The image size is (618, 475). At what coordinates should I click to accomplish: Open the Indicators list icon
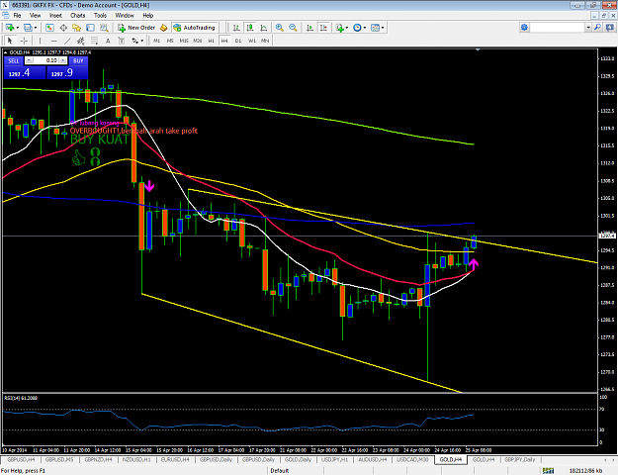click(340, 28)
